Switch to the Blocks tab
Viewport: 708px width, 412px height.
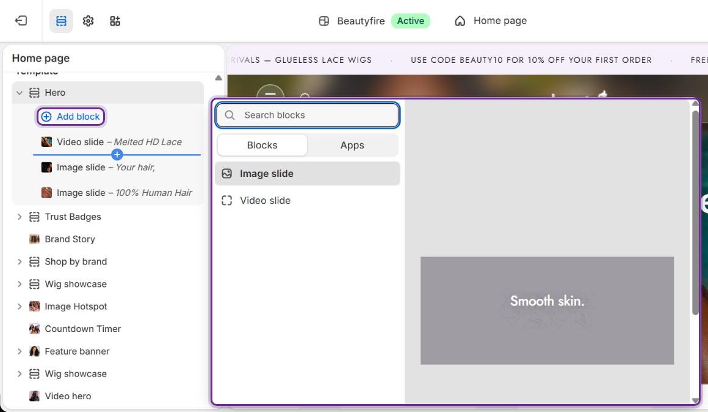262,145
